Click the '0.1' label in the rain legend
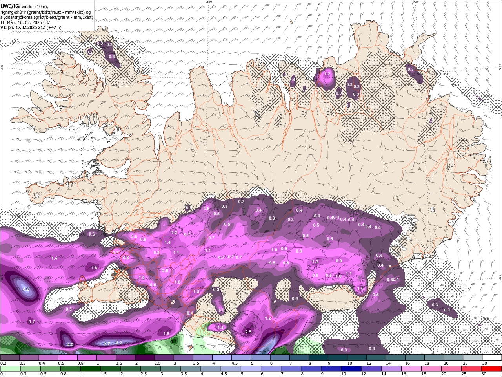 pos(3,374)
